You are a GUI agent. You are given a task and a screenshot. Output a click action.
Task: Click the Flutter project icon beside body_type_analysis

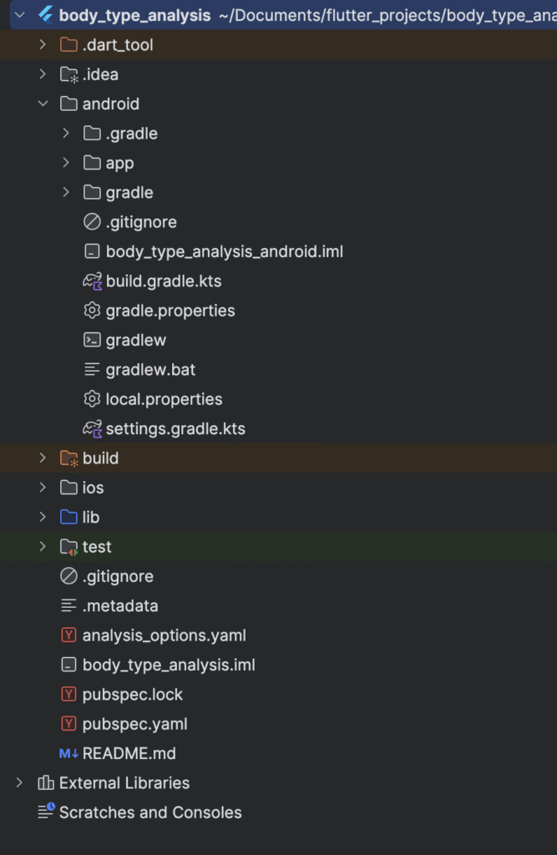[45, 15]
